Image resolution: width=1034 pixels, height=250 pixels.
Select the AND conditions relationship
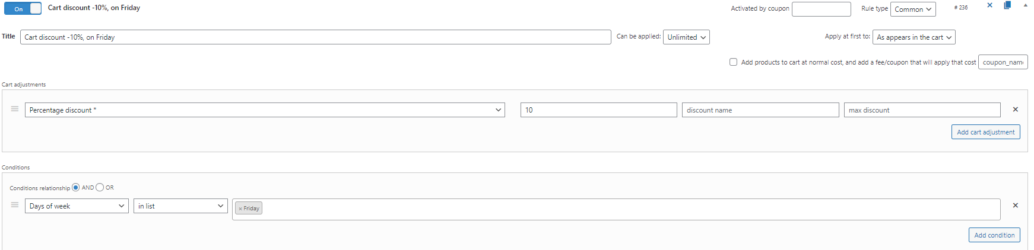pos(75,187)
